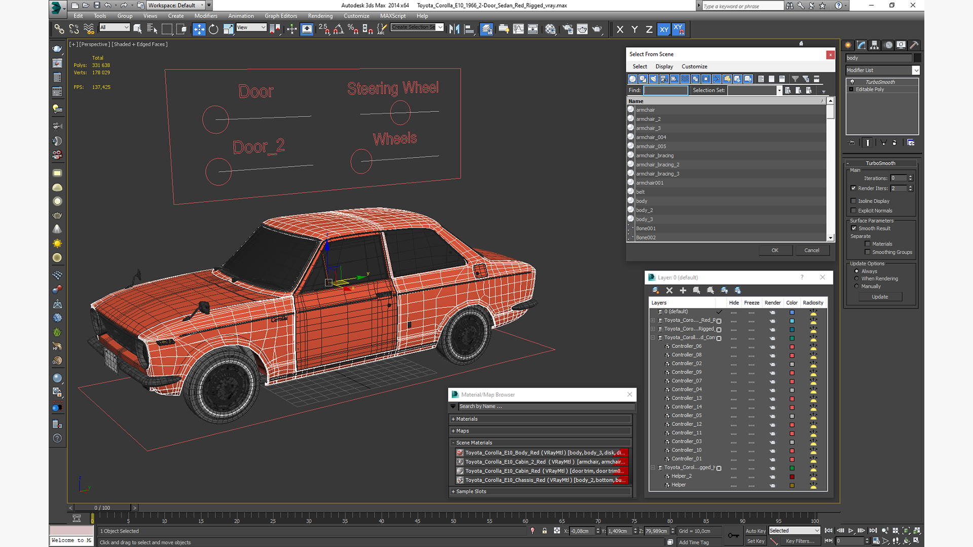Activate the Select and Scale tool

(228, 29)
